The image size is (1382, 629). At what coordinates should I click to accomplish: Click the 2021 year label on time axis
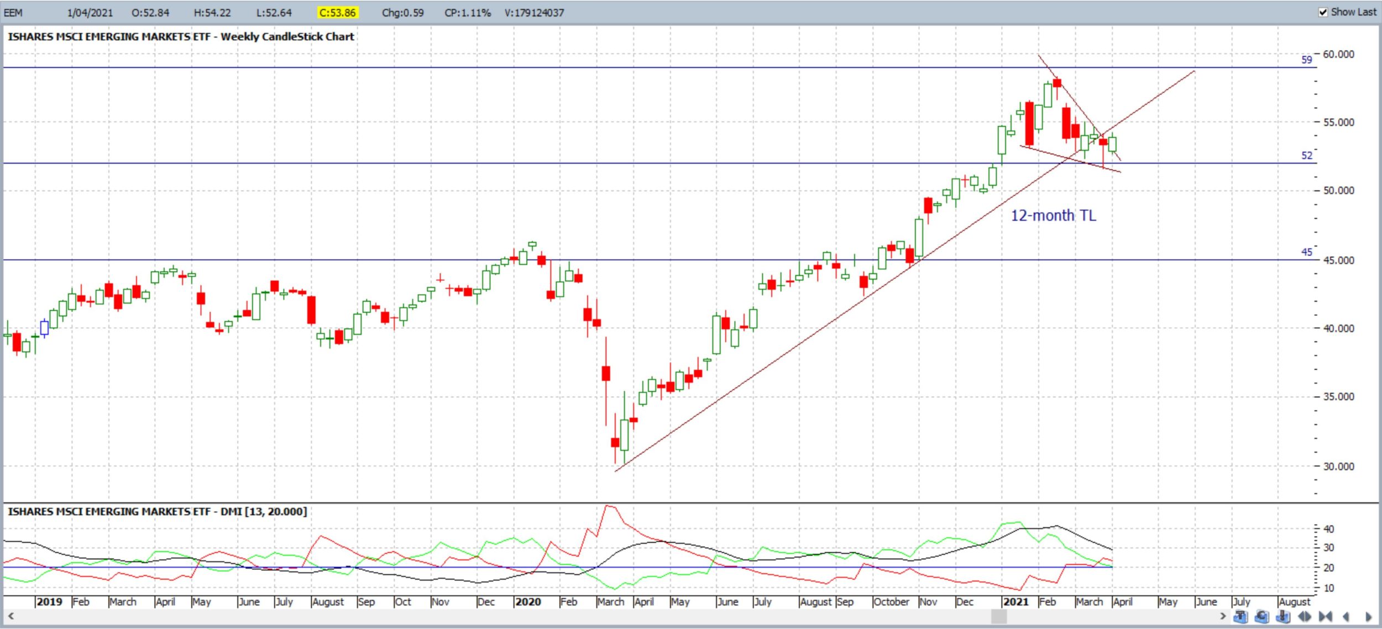pos(1016,601)
